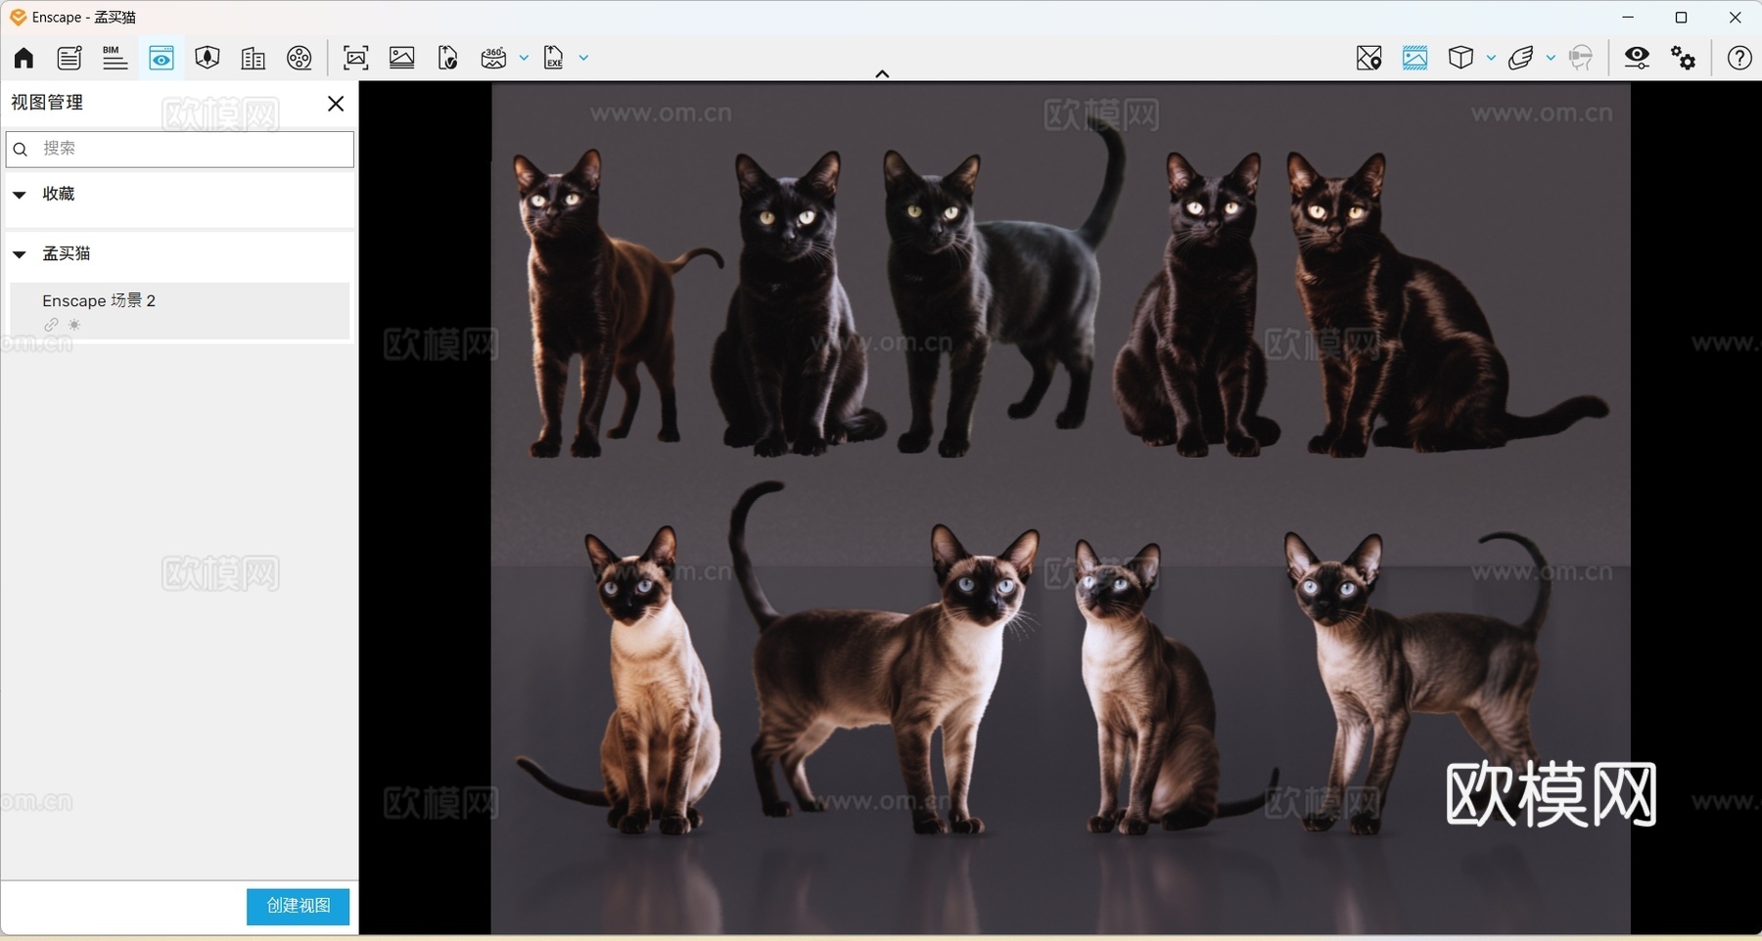
Task: Open dropdown beside the wing navigation icon
Action: [1551, 58]
